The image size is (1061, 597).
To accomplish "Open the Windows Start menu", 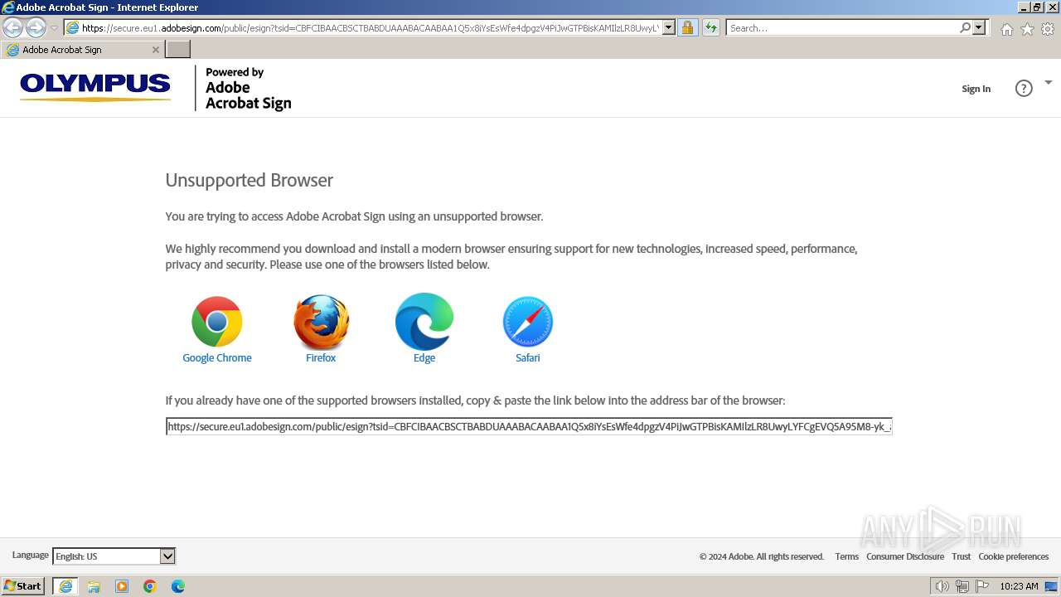I will 23,586.
